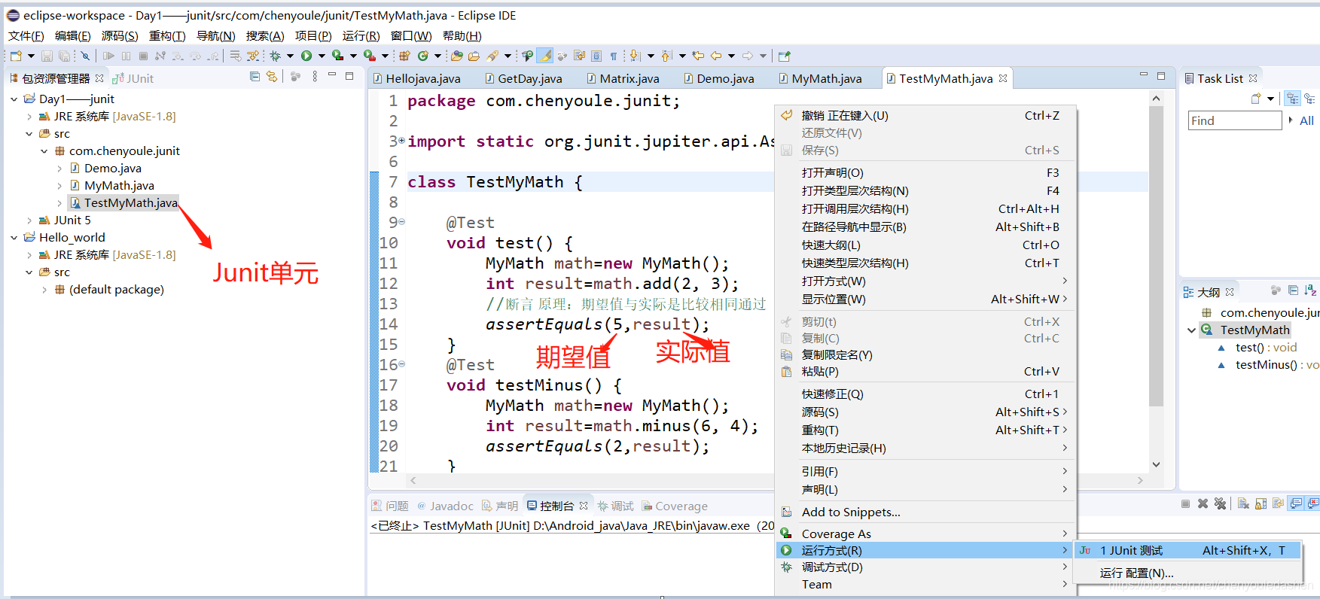
Task: Expand the JUnit 5 library node
Action: pos(29,220)
